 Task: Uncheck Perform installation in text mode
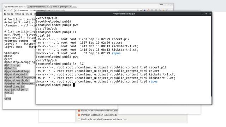point(79,115)
